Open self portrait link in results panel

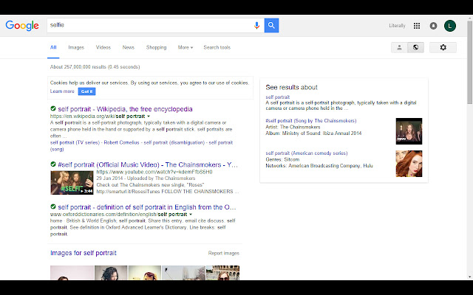pos(278,97)
